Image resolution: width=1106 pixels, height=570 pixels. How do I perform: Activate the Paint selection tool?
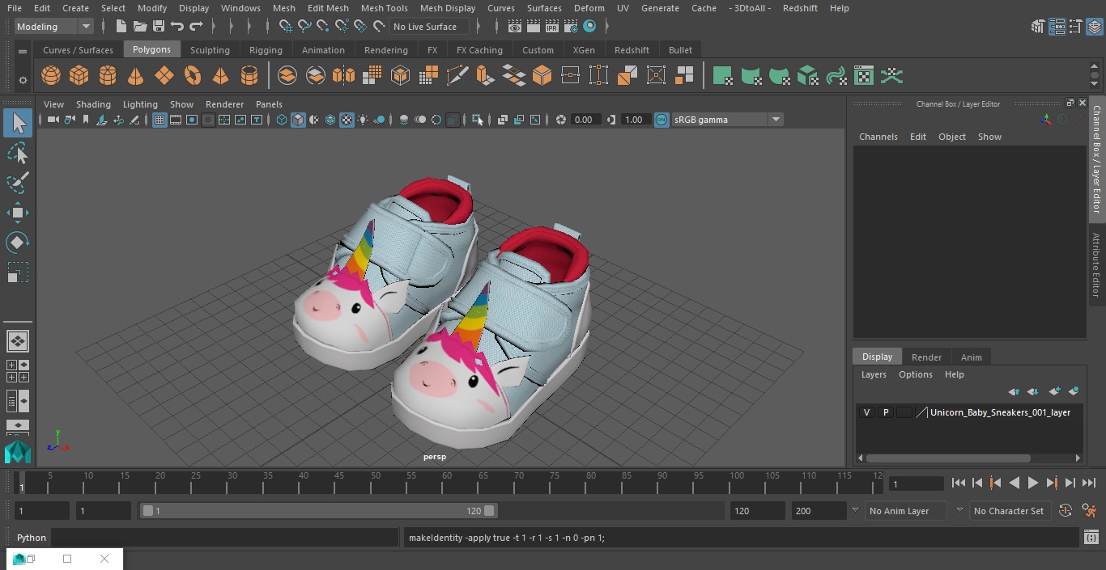[x=18, y=183]
